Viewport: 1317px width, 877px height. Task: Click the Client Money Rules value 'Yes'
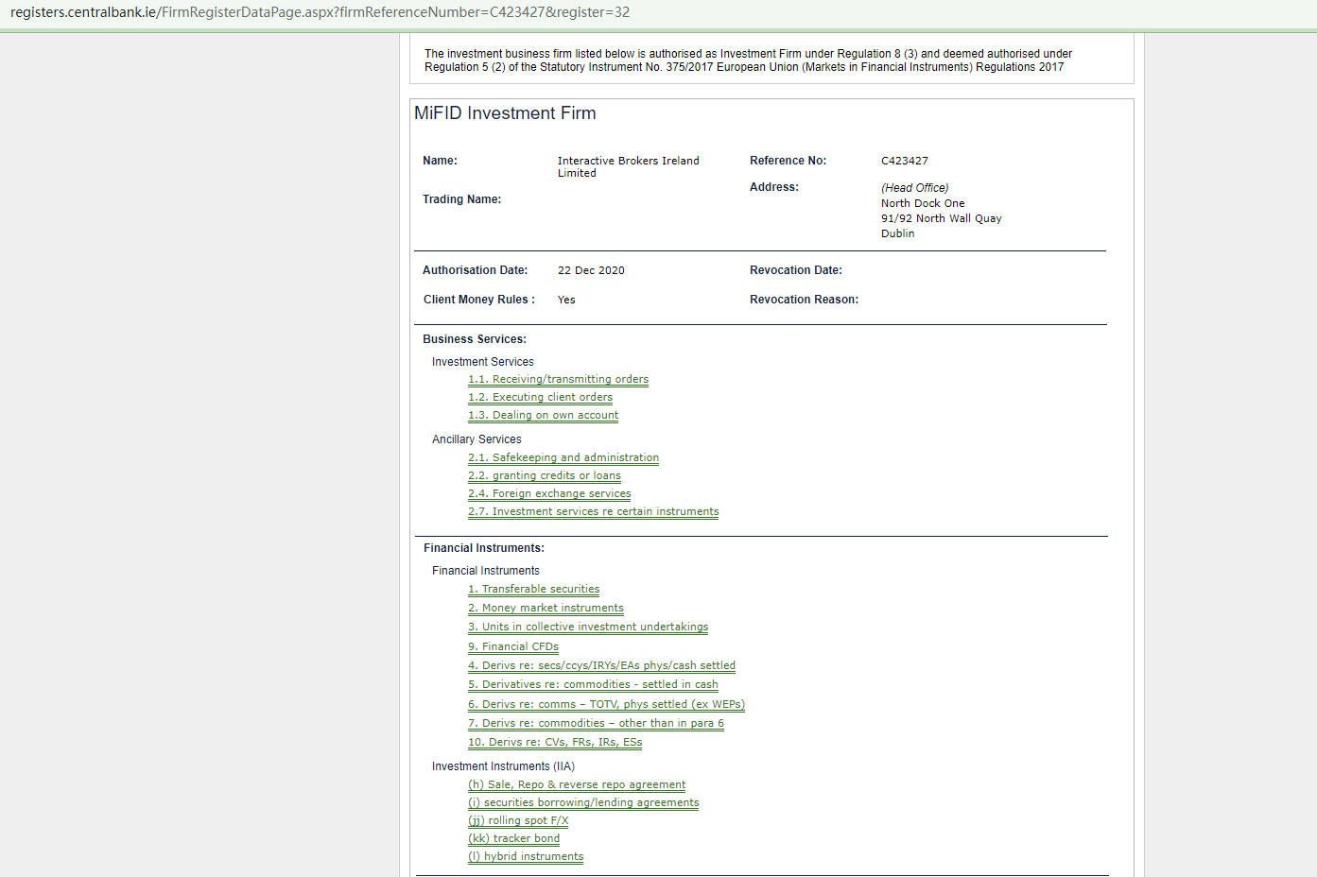pyautogui.click(x=566, y=300)
